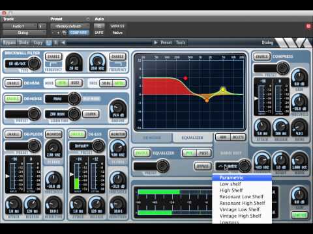313x234 pixels.
Task: Choose Parametric from the band type menu
Action: [242, 177]
